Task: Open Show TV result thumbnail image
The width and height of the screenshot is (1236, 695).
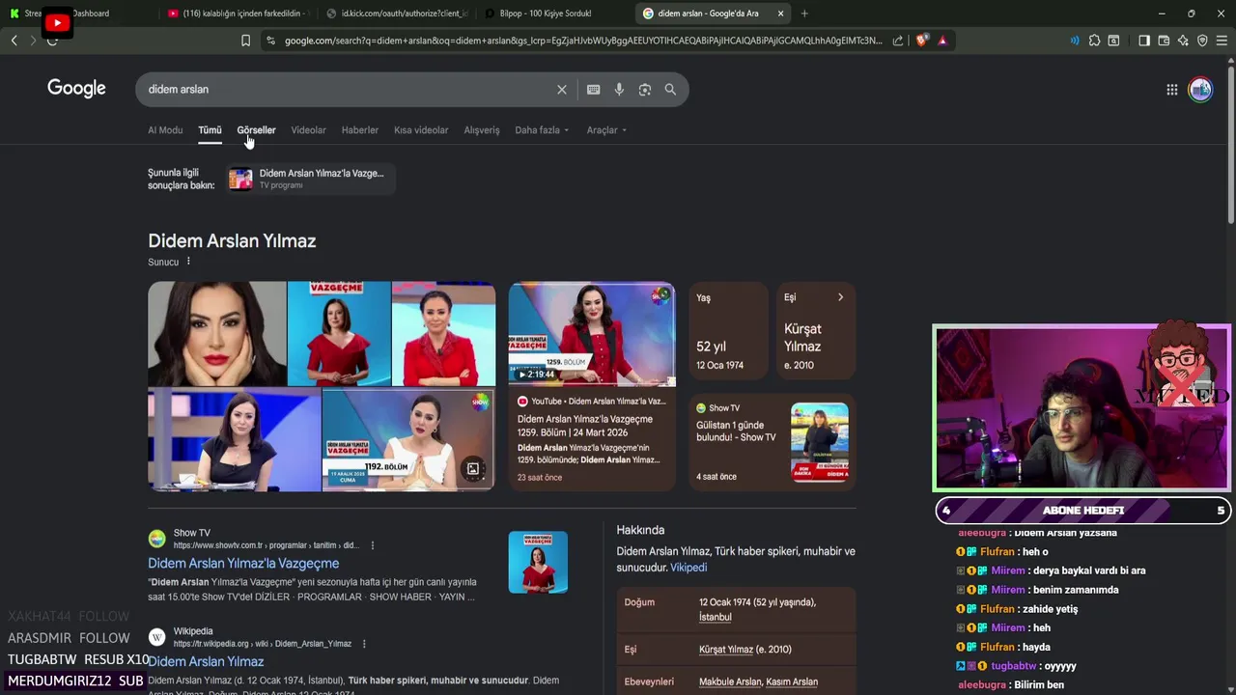Action: pos(538,562)
